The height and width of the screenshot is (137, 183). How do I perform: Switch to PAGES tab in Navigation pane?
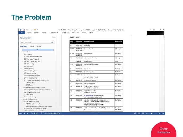32,46
